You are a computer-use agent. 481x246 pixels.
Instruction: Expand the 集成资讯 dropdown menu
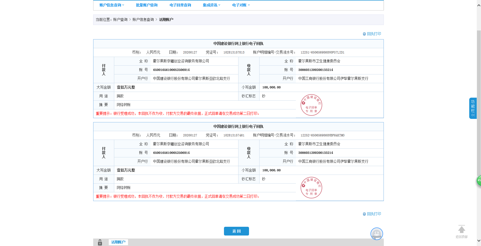[211, 5]
